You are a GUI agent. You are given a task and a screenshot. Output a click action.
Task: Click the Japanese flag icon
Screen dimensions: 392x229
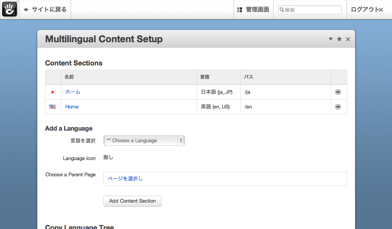point(52,92)
